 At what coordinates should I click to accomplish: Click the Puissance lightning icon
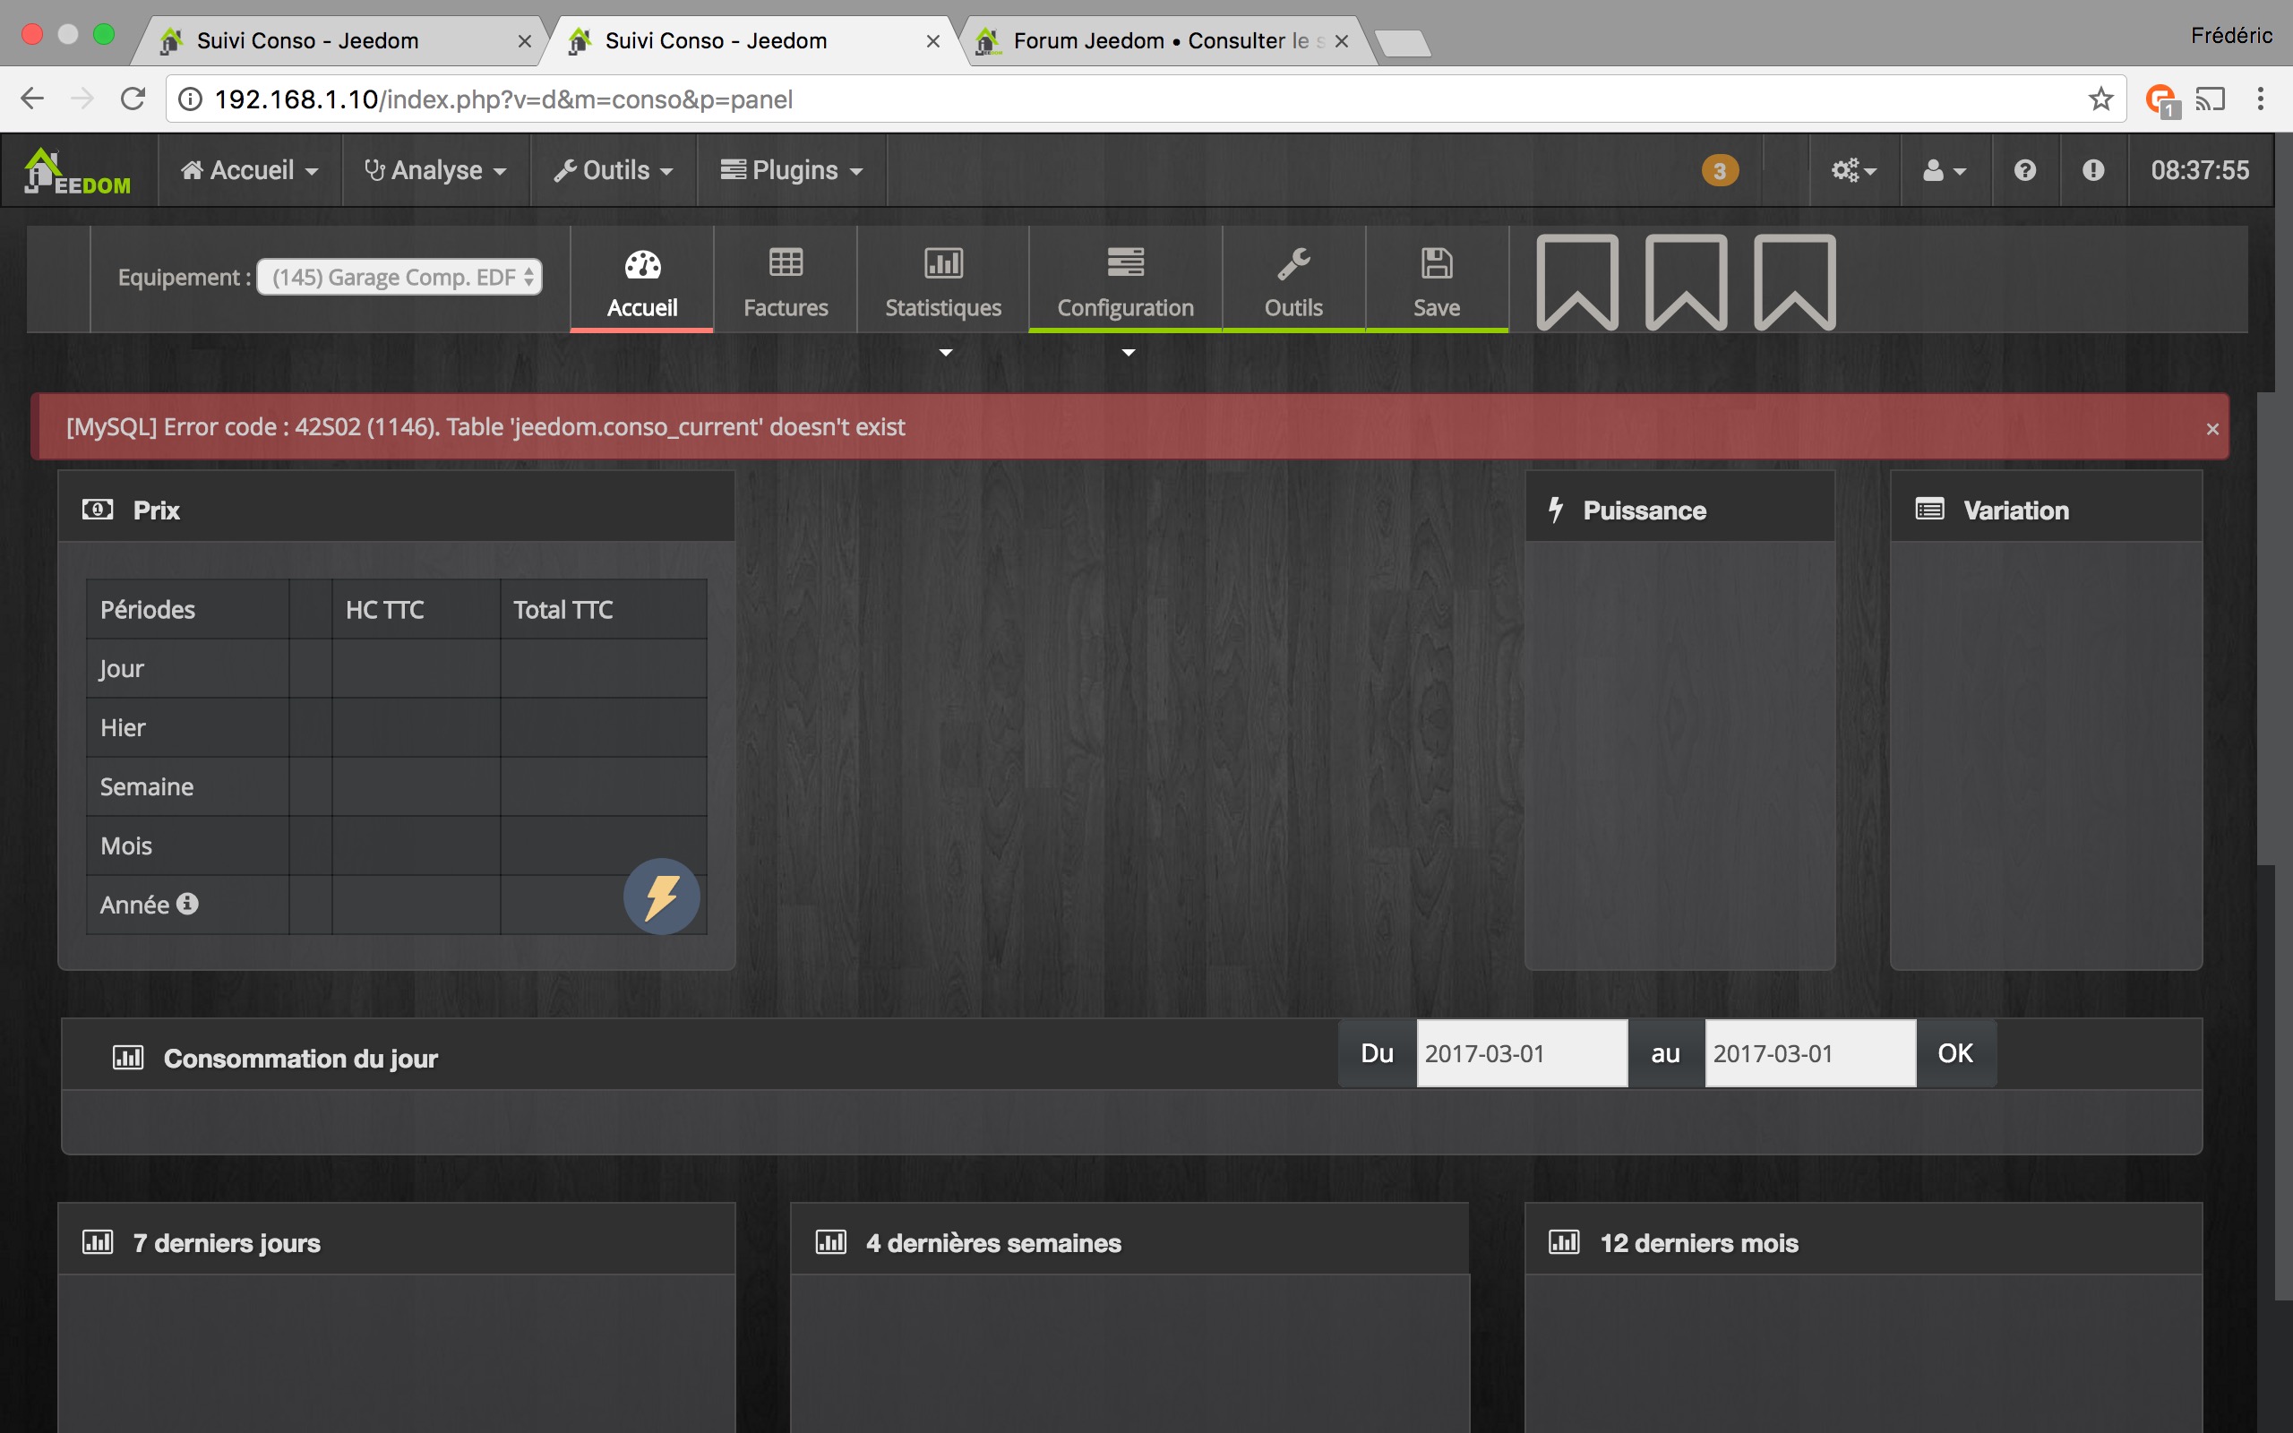point(1556,510)
